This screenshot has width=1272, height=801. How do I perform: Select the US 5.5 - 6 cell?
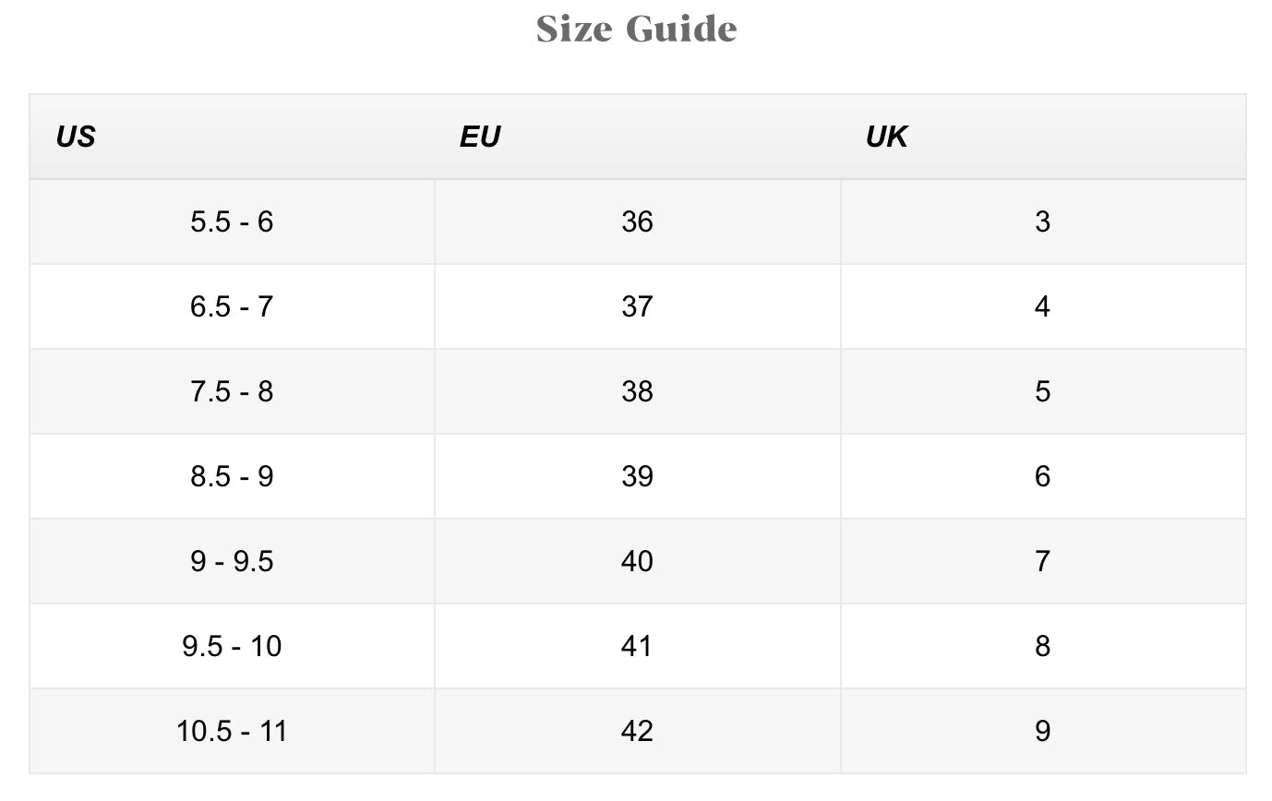tap(232, 221)
